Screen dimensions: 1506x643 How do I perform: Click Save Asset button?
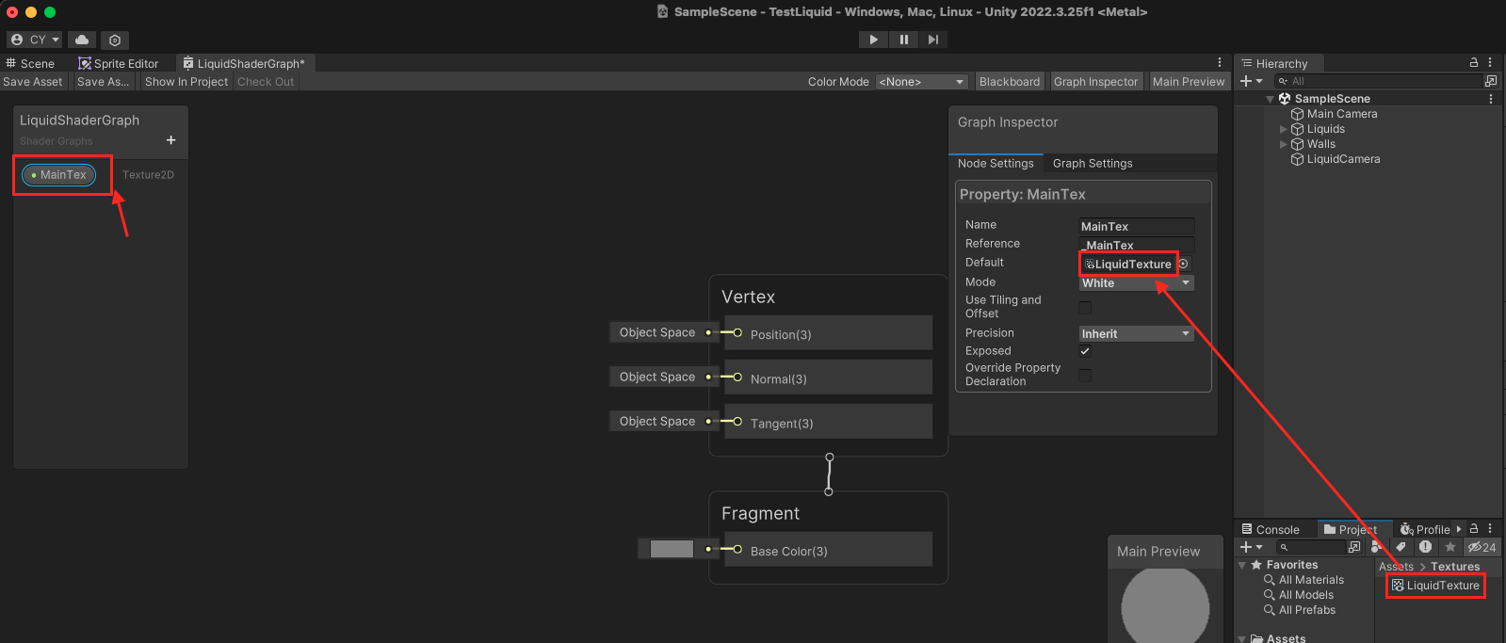click(33, 82)
